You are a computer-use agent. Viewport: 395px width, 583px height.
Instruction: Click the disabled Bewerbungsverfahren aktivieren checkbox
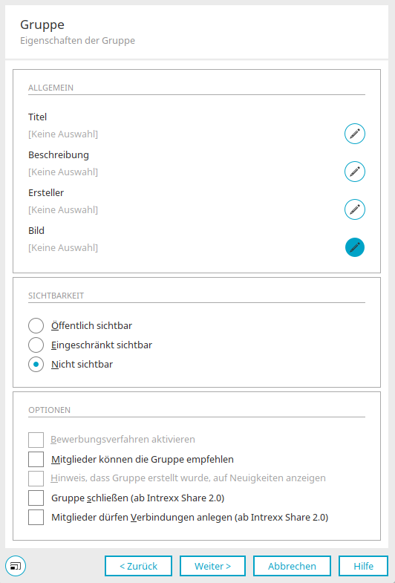click(x=36, y=440)
